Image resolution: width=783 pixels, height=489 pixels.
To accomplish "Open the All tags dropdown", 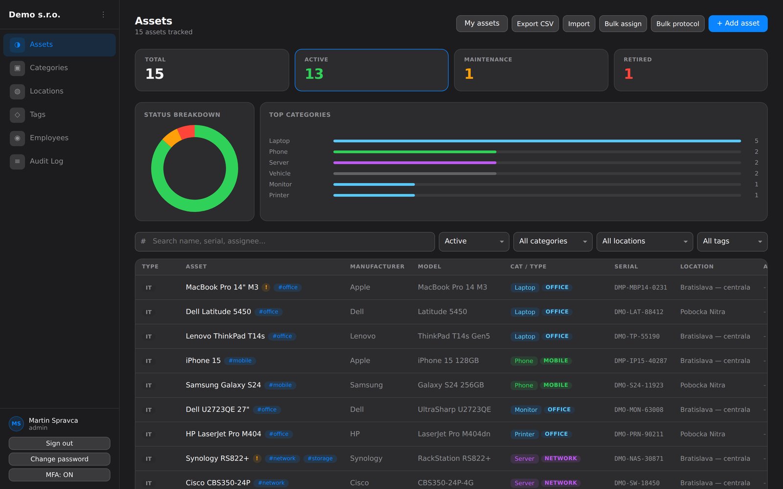I will (732, 242).
